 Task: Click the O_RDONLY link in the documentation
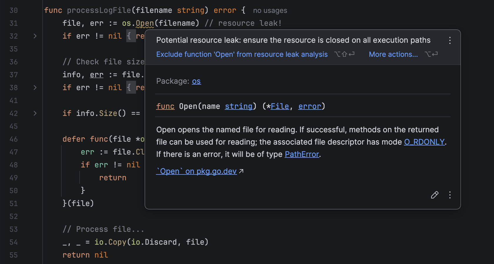pos(424,142)
